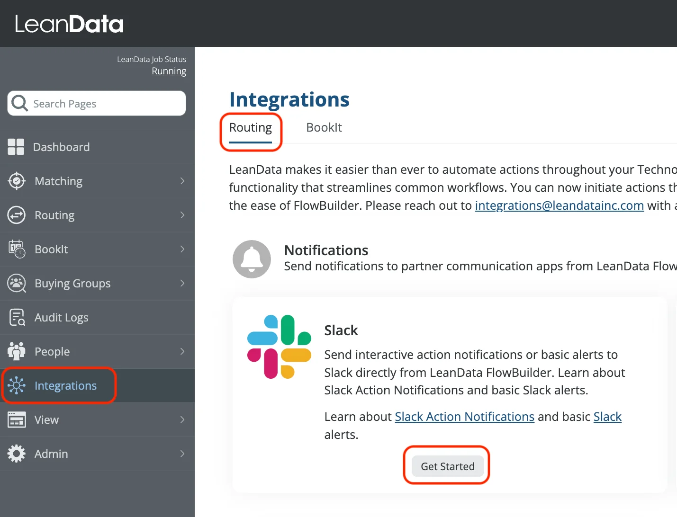Click the Integrations network icon

[17, 385]
